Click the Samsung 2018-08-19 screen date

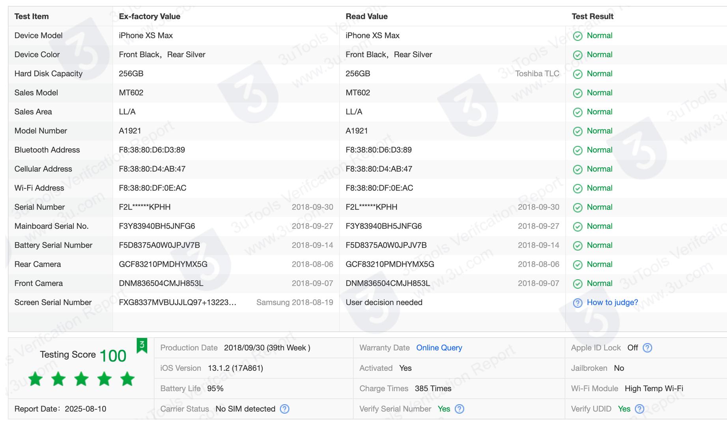(x=295, y=303)
